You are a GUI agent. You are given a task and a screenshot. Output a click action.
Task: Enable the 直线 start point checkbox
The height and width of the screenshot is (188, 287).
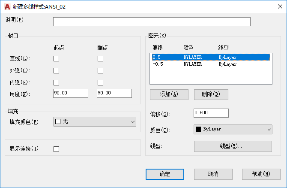pyautogui.click(x=57, y=59)
